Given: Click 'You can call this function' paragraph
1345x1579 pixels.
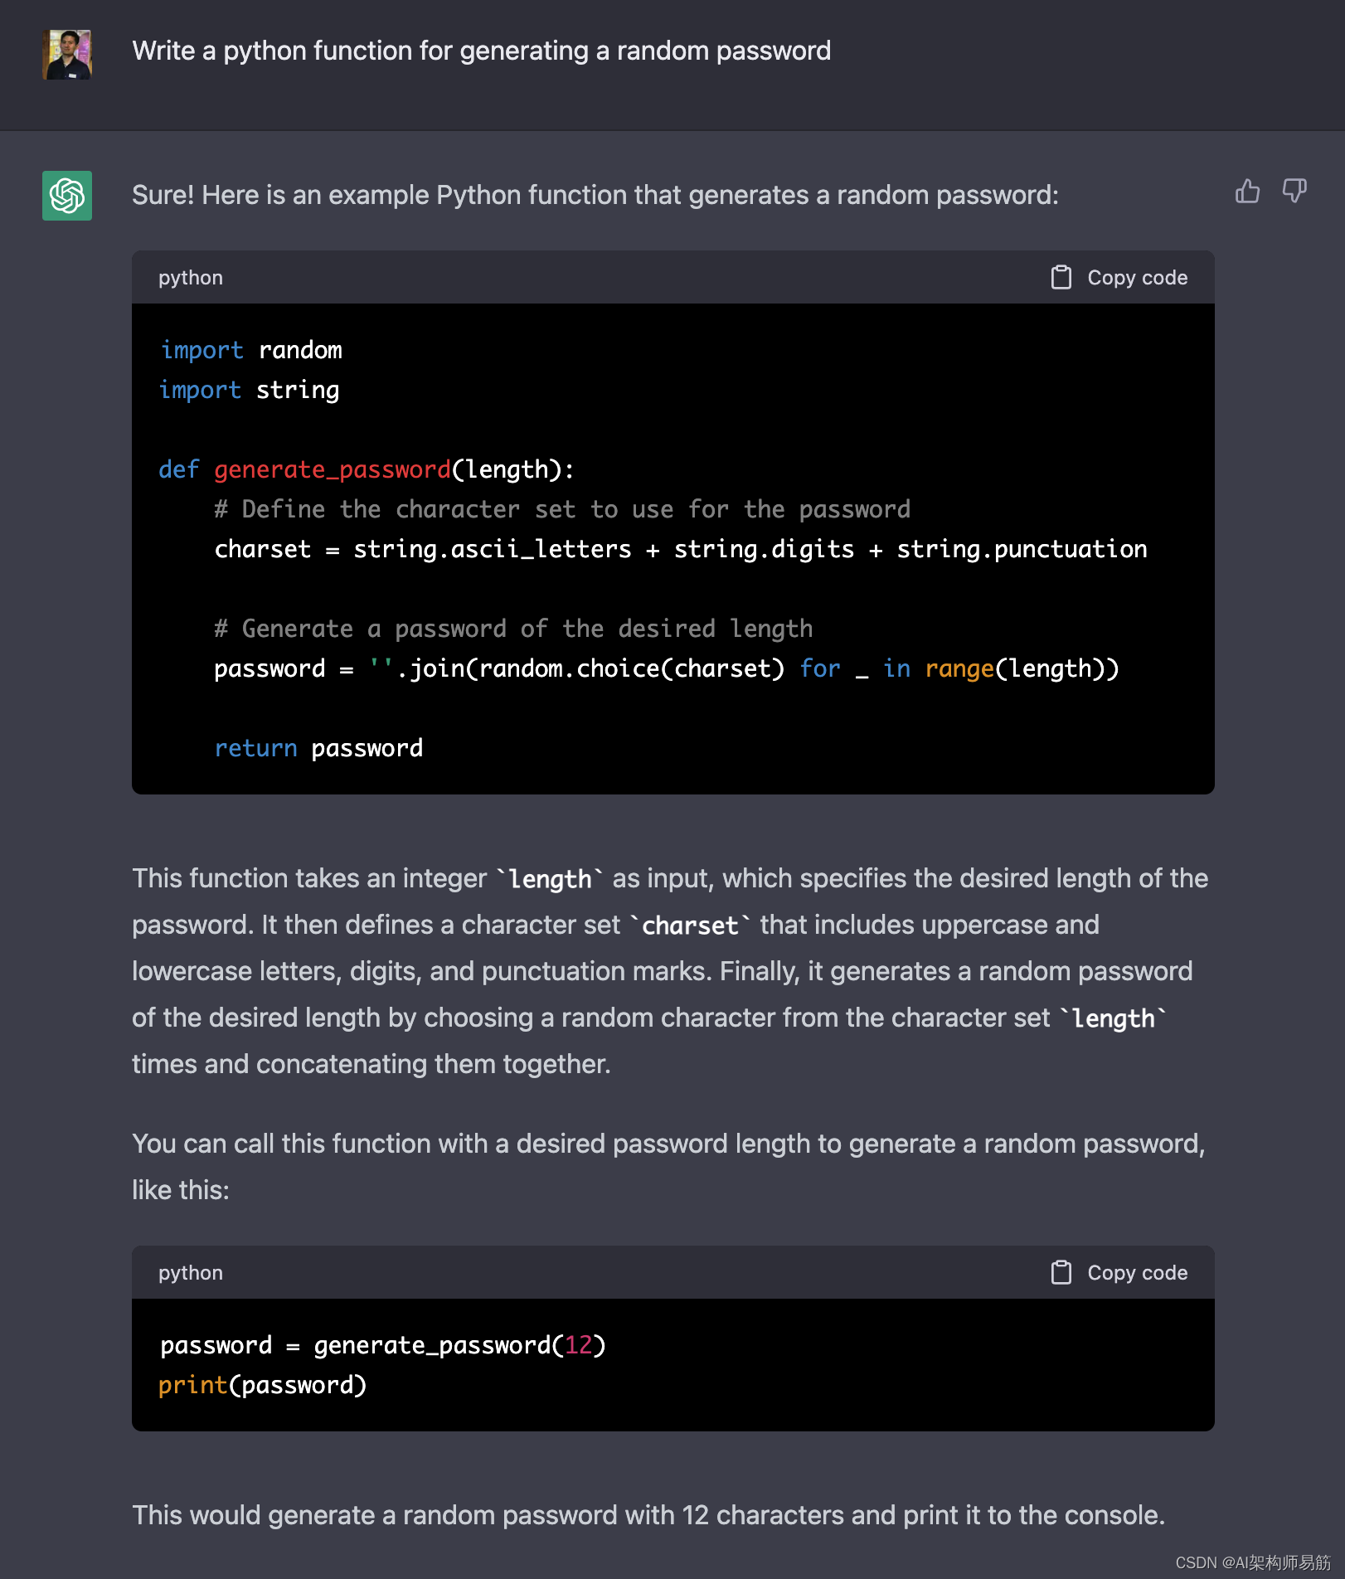Looking at the screenshot, I should (668, 1167).
